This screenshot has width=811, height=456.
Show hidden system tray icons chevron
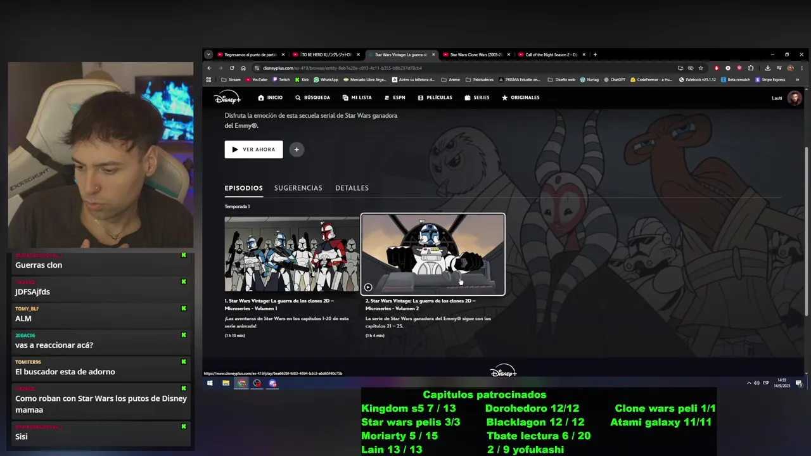coord(749,383)
